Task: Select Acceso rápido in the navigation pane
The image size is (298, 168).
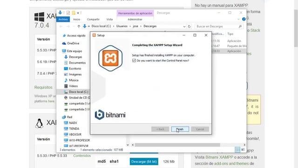Action: (76, 35)
